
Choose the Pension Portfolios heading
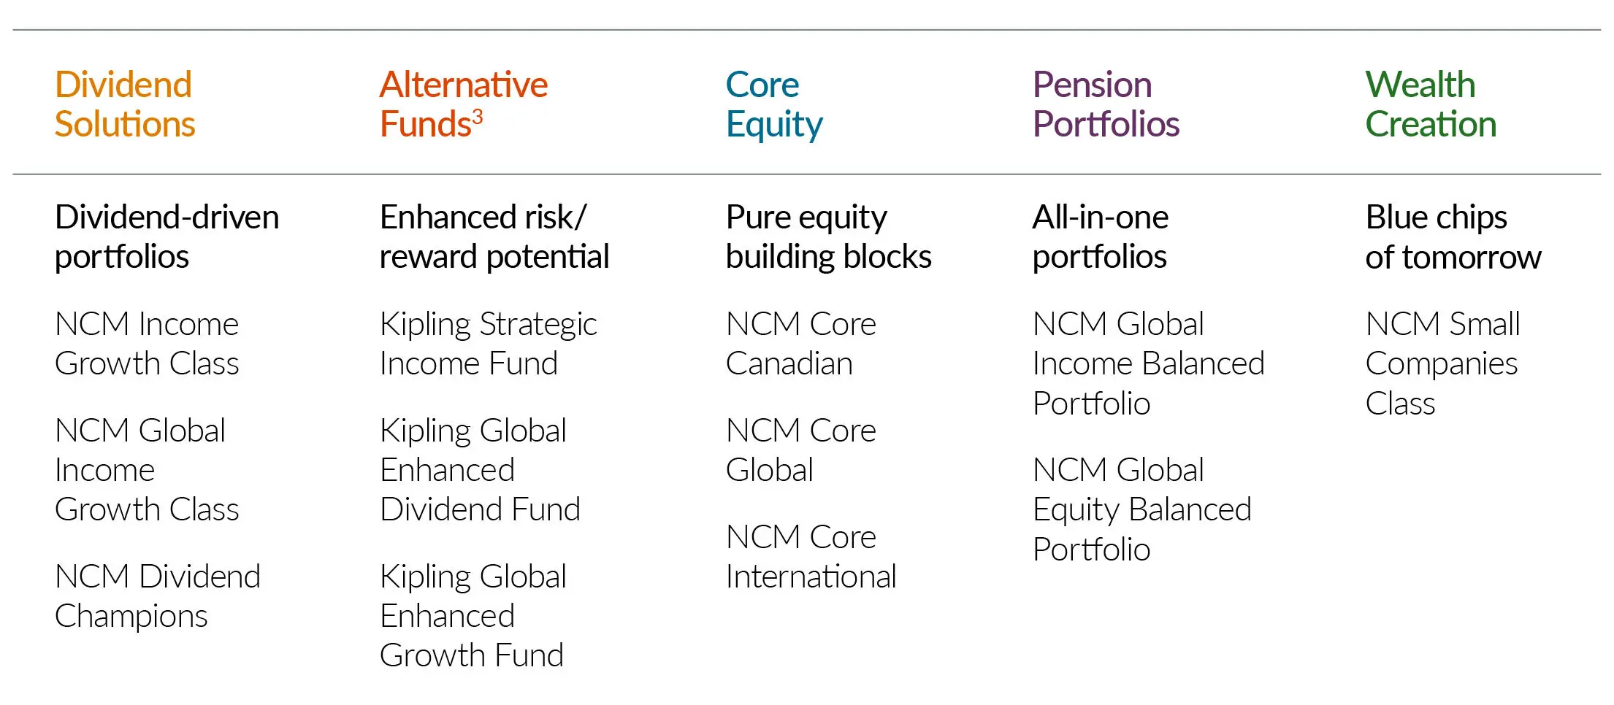[1106, 104]
